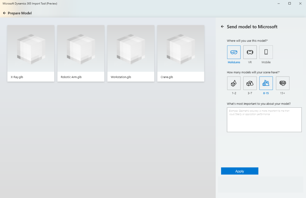Open the X-Ray.glb model thumbnail
This screenshot has height=198, width=306.
pyautogui.click(x=31, y=48)
